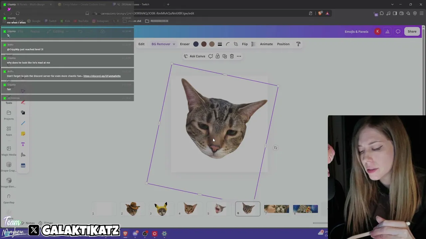Open the Flip options

click(x=245, y=44)
